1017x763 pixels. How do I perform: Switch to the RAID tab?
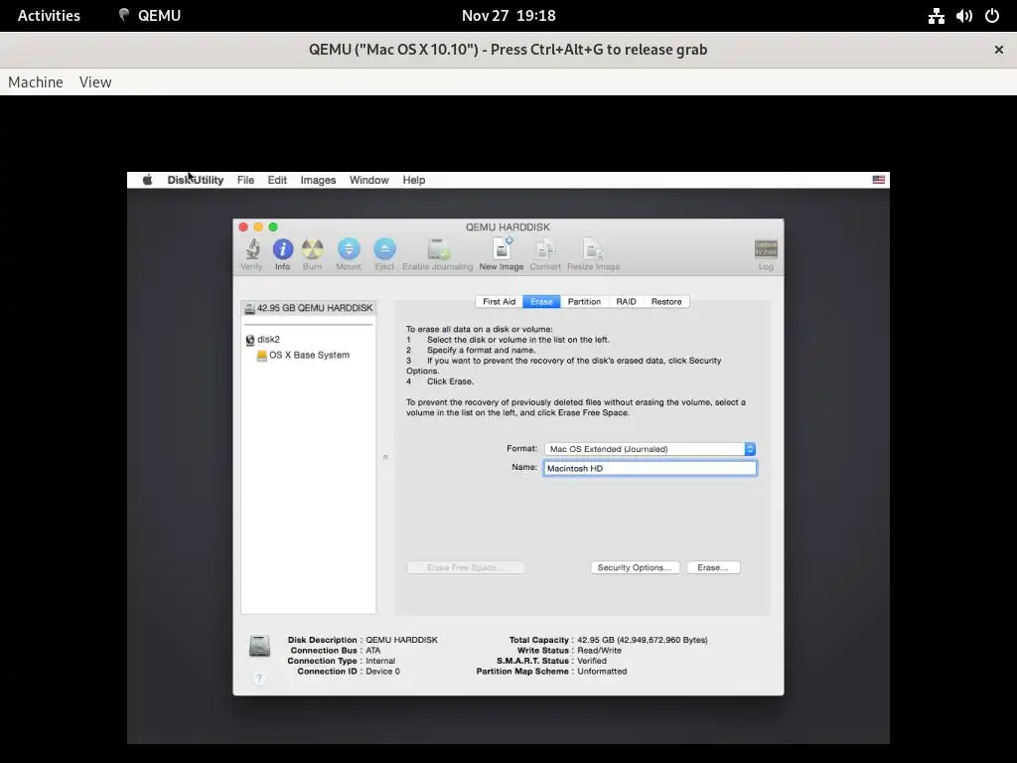(626, 302)
